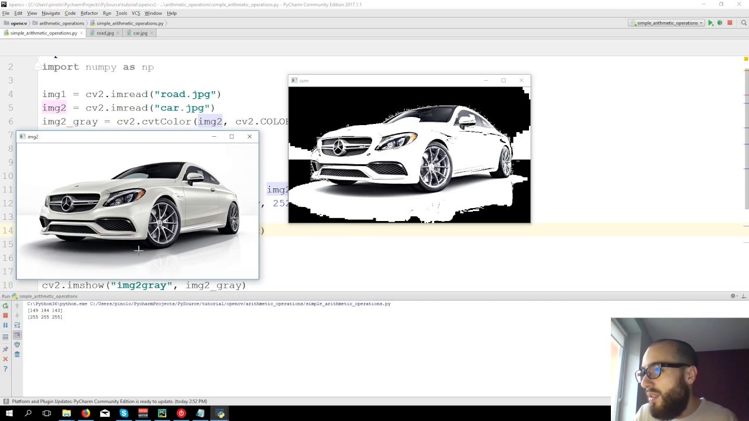Rerun the script in Run panel

(5, 306)
